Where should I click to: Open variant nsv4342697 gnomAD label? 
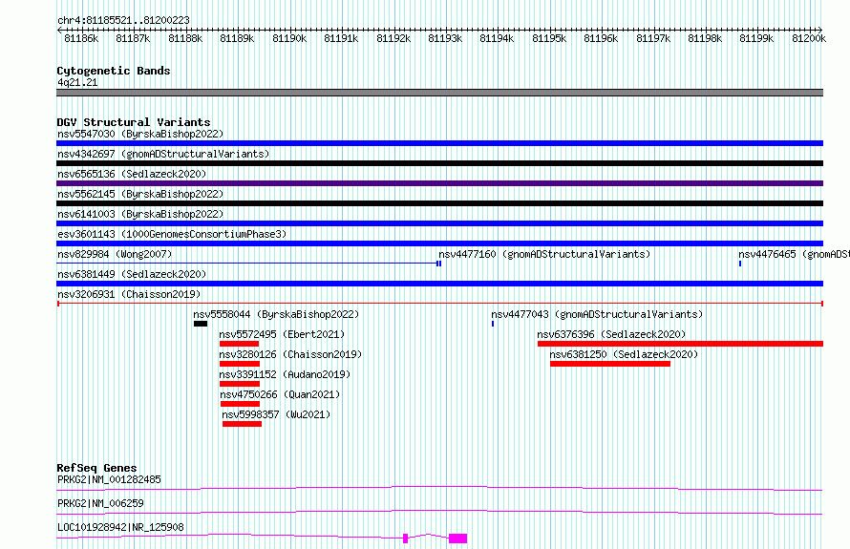pos(163,154)
